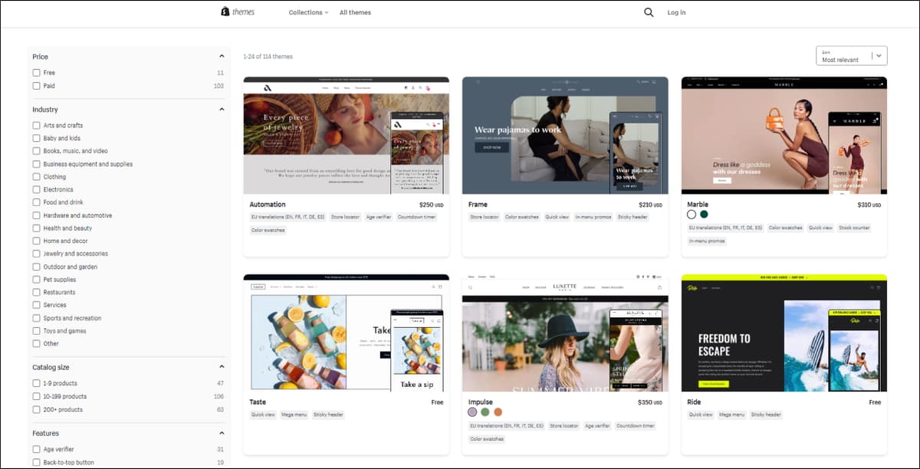Enable the Age verifier feature filter
This screenshot has height=469, width=920.
point(36,449)
